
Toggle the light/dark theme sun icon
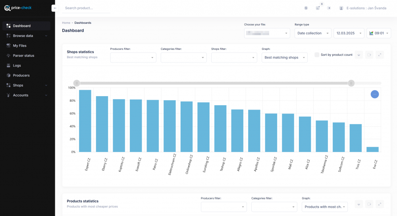[329, 8]
